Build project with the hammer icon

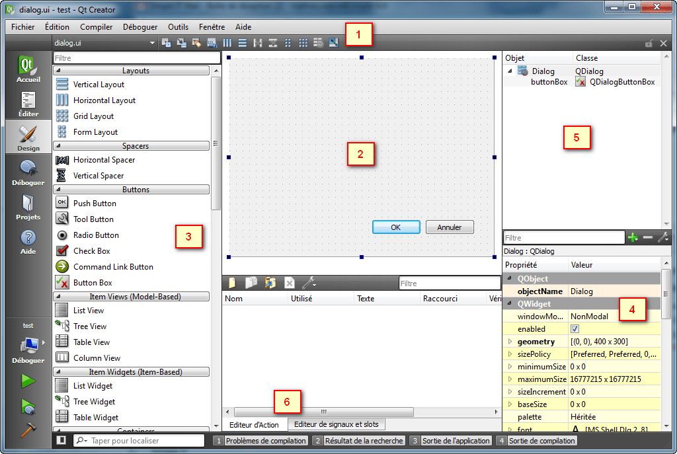[28, 430]
